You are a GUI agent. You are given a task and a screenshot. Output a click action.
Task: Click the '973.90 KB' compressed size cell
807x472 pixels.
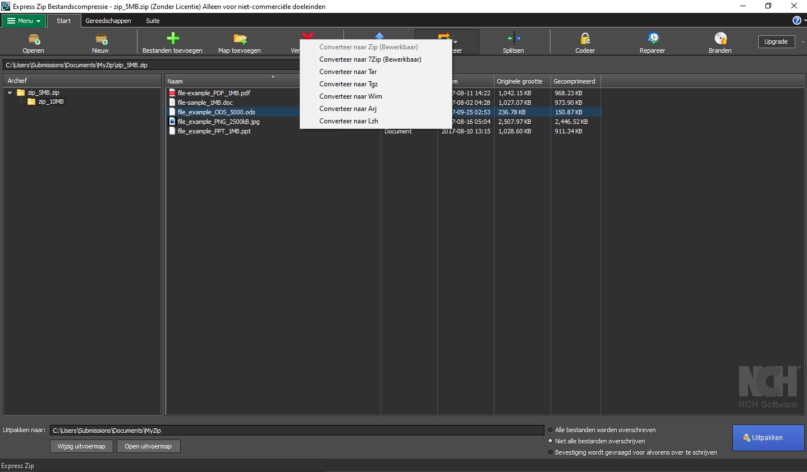(568, 103)
